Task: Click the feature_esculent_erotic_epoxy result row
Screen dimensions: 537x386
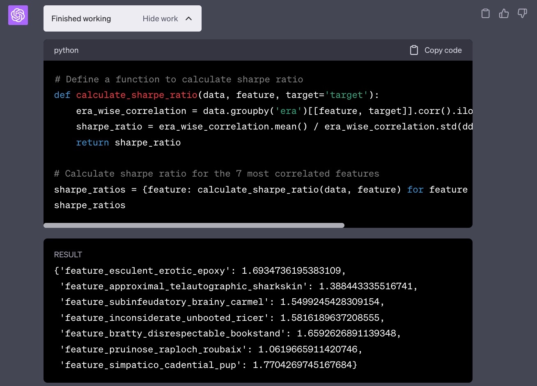Action: (200, 270)
